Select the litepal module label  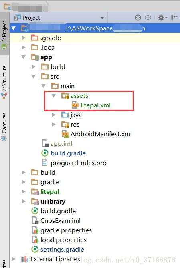coord(50,192)
